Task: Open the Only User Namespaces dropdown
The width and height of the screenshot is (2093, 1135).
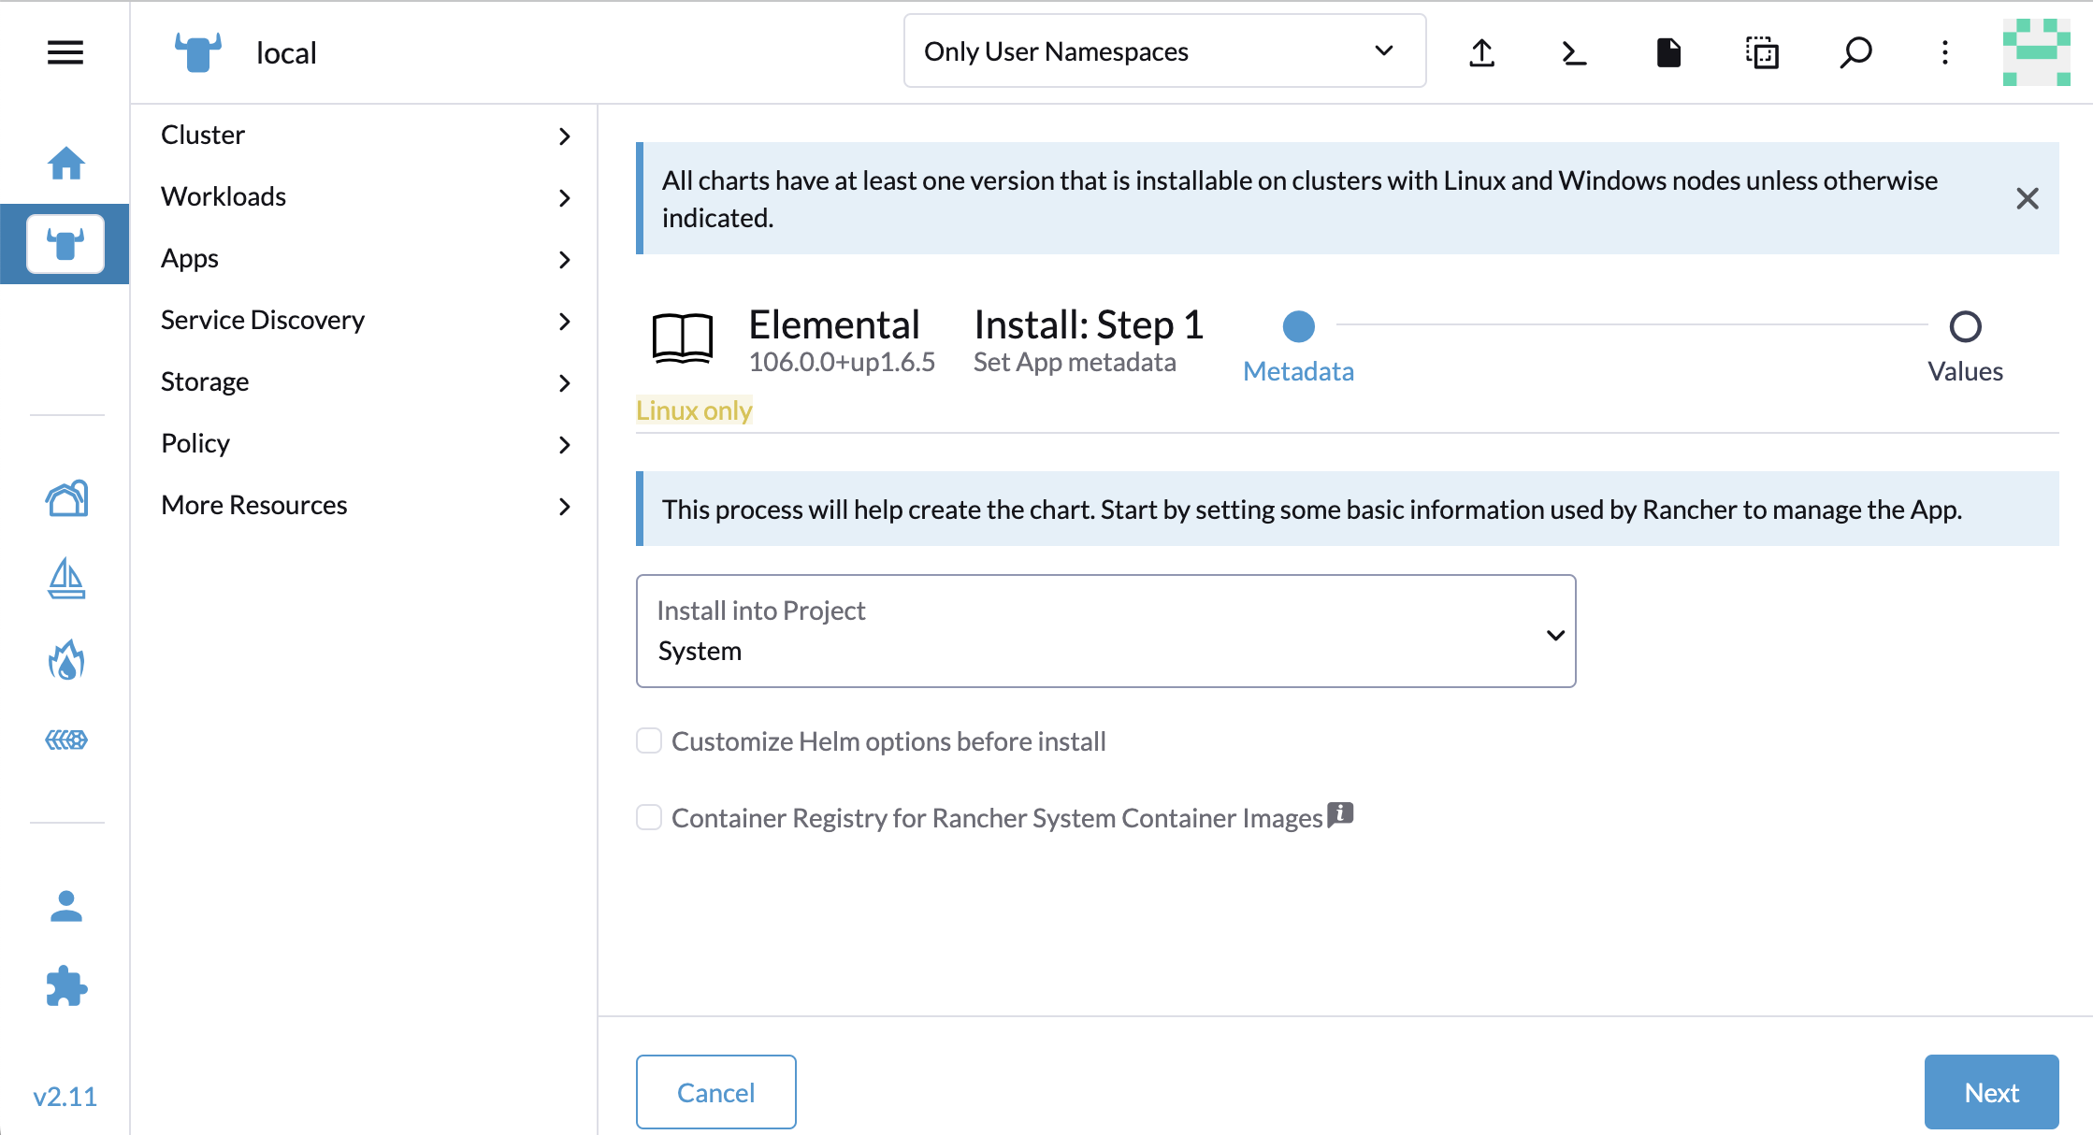Action: 1163,51
